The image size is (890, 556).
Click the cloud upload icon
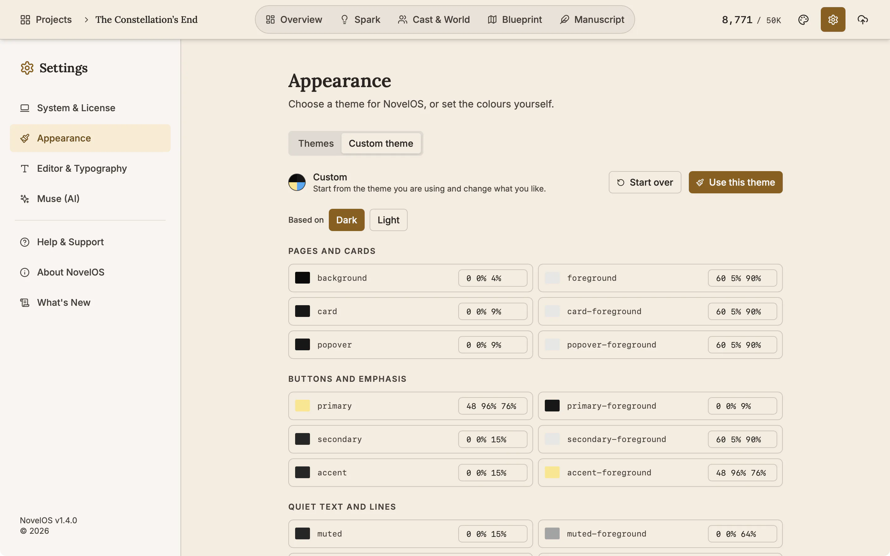coord(862,19)
